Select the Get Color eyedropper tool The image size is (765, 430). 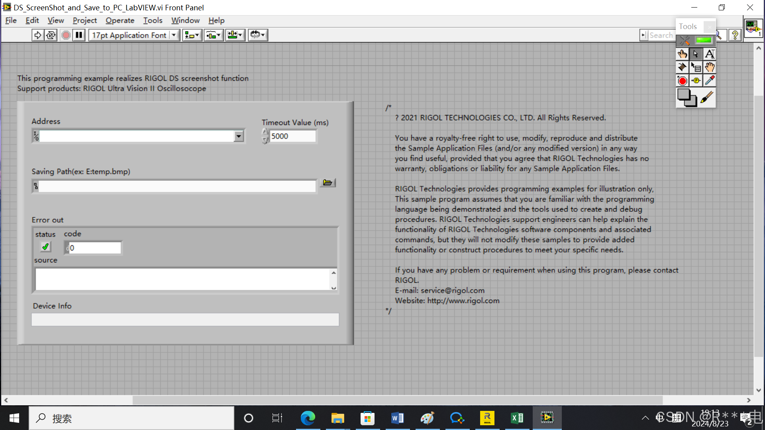tap(710, 81)
